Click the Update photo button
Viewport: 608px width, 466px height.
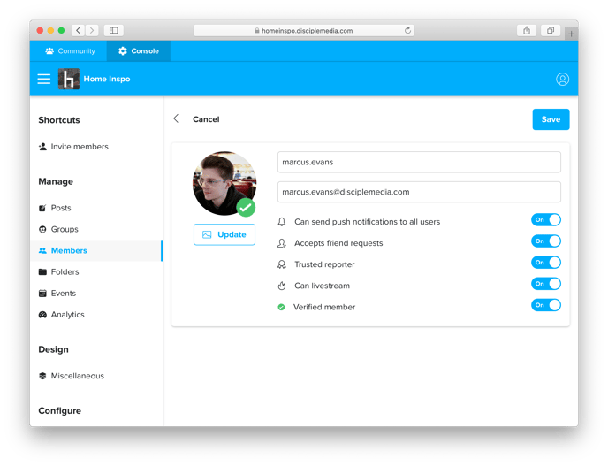tap(224, 234)
